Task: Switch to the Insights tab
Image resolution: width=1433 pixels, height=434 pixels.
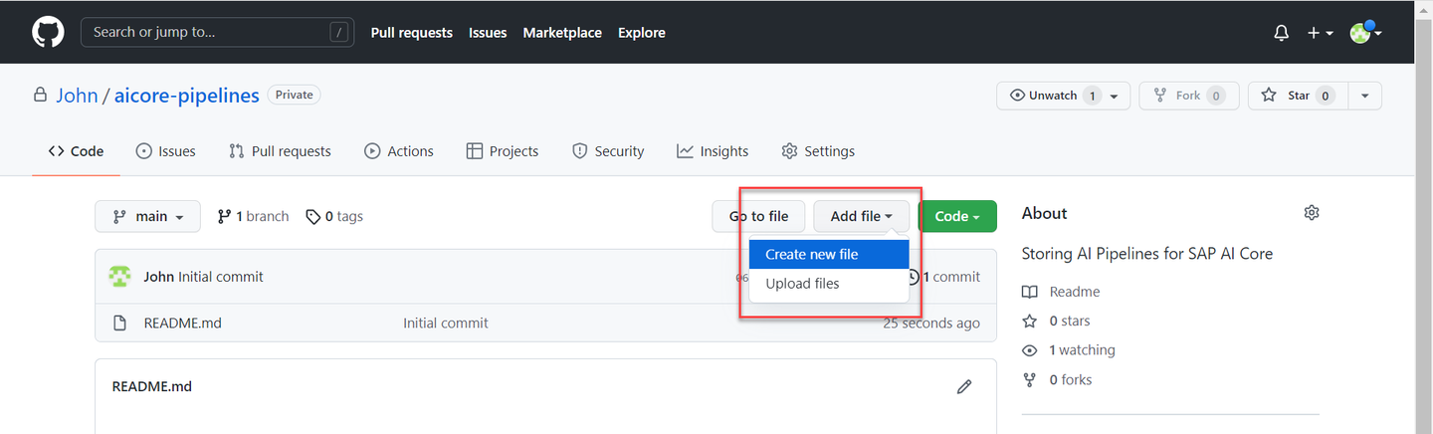Action: point(713,151)
